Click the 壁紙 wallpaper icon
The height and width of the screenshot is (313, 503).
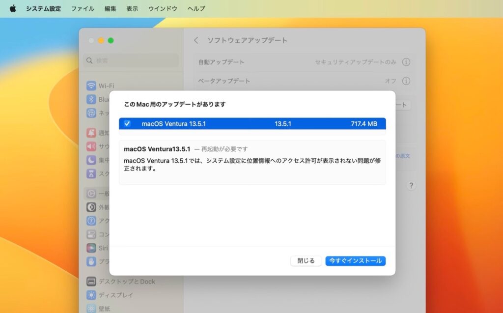point(91,308)
